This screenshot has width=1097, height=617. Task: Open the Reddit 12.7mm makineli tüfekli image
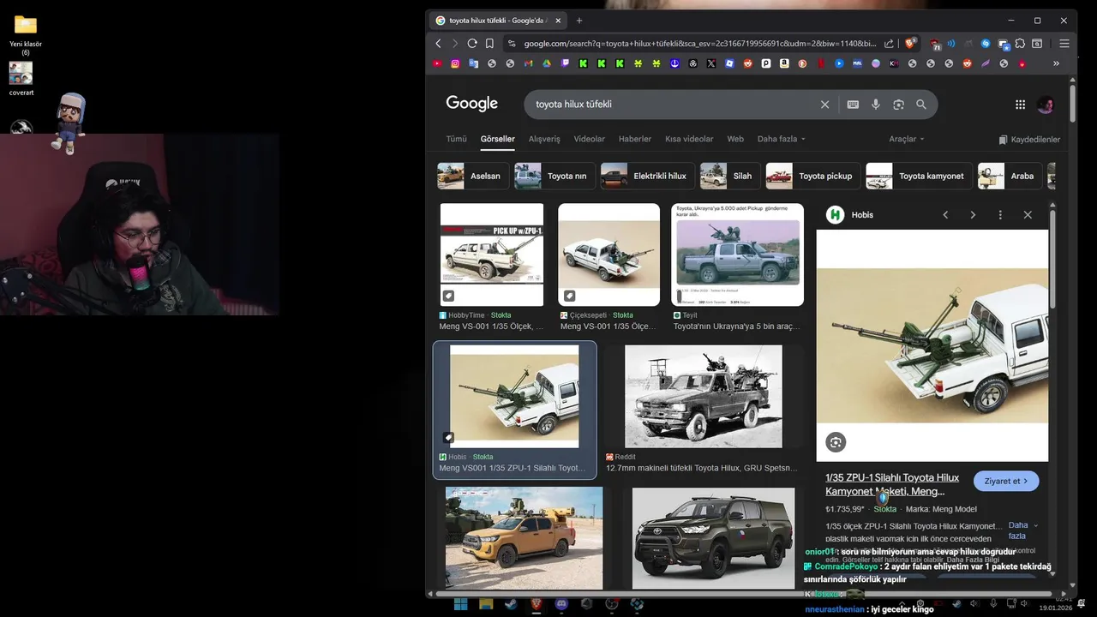(704, 396)
